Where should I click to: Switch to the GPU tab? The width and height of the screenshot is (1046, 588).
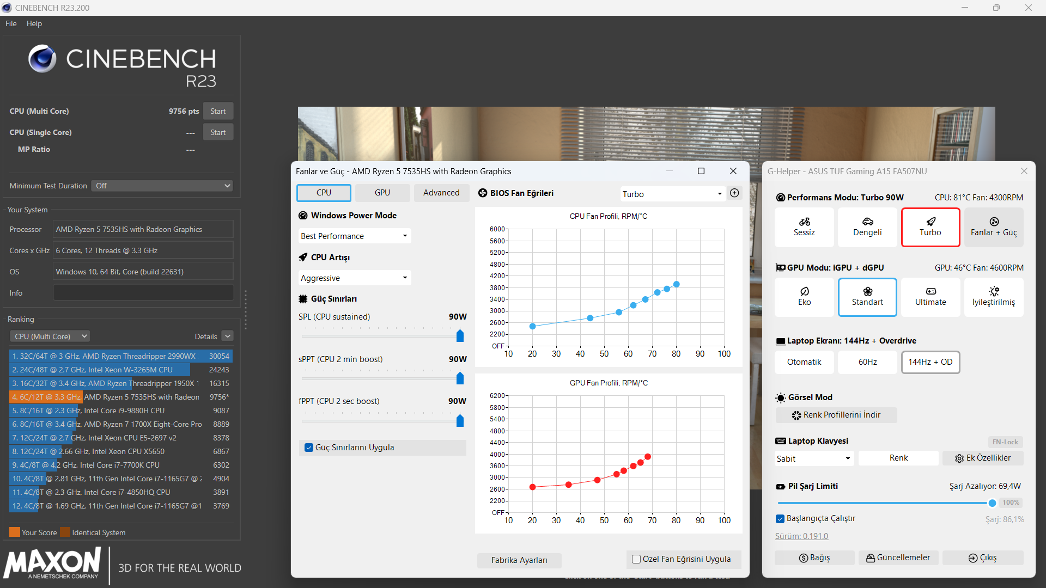coord(382,193)
